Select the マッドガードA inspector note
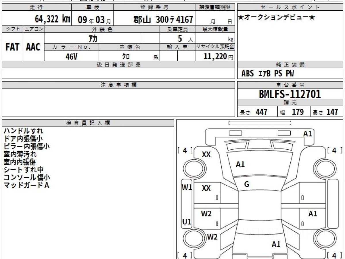The width and height of the screenshot is (345, 259). coord(26,185)
